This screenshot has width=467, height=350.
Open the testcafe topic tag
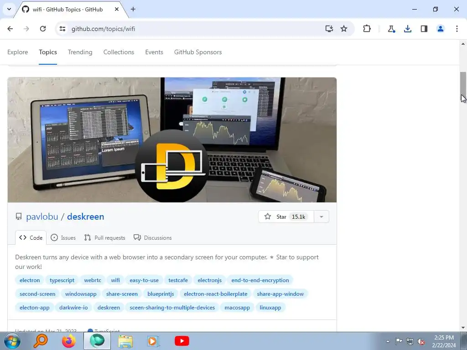coord(178,280)
